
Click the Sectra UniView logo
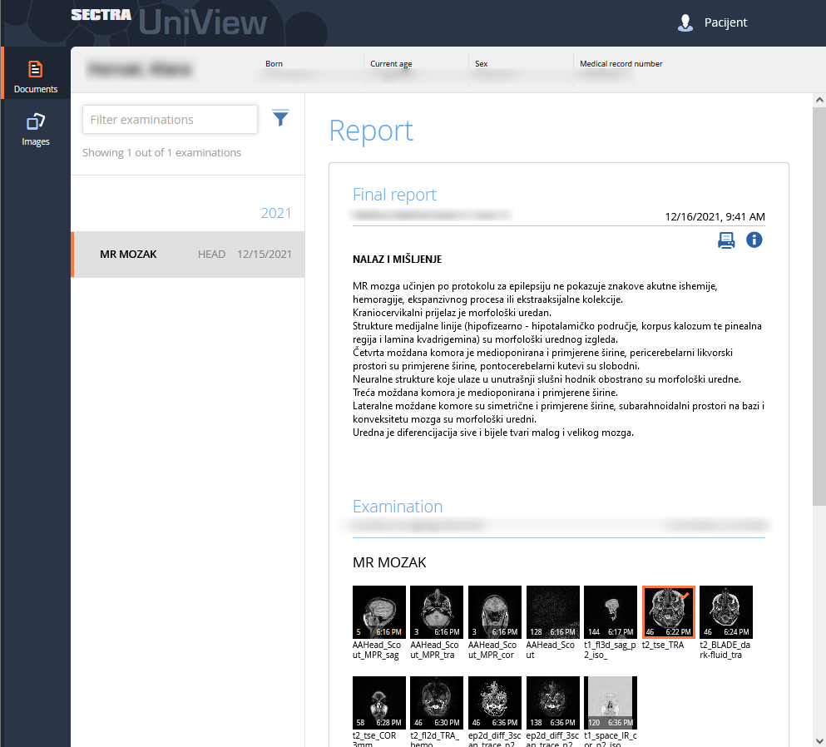pyautogui.click(x=169, y=22)
